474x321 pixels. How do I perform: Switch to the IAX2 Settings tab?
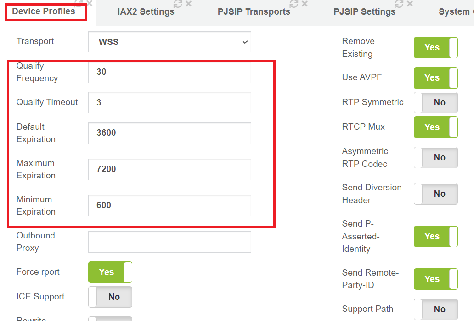tap(146, 12)
